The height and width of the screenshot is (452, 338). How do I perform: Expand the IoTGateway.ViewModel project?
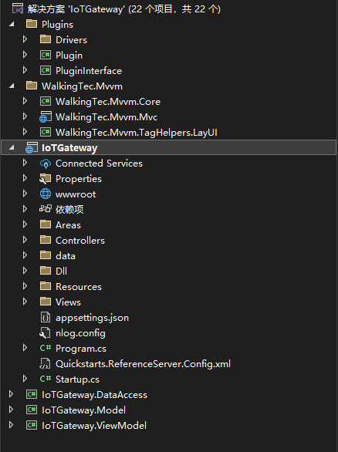click(12, 425)
